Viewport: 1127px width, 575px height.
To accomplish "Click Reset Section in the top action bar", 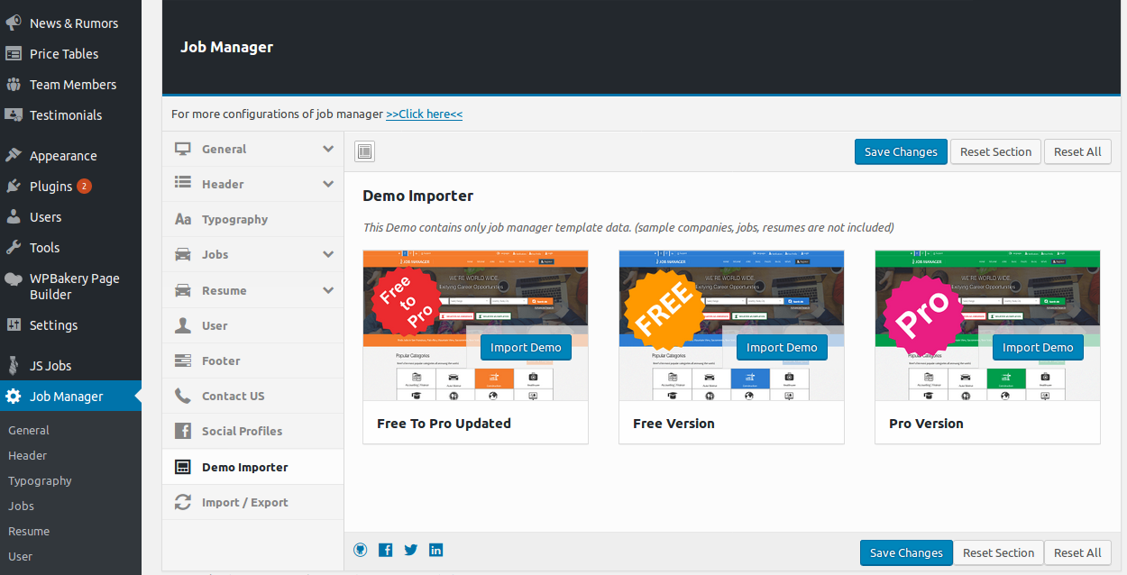I will click(995, 151).
